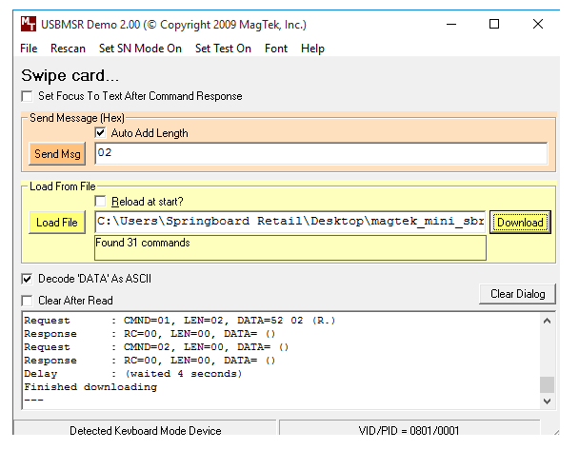Enable the Clear After Read checkbox

click(27, 301)
